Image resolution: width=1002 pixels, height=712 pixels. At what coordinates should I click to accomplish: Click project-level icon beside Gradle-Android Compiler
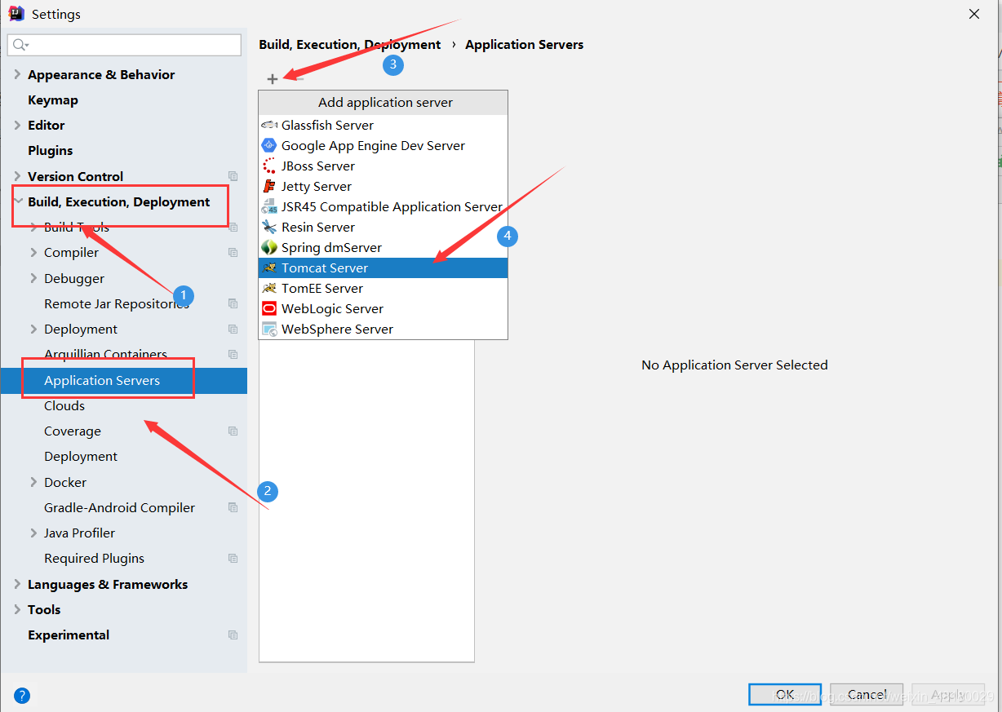click(233, 507)
